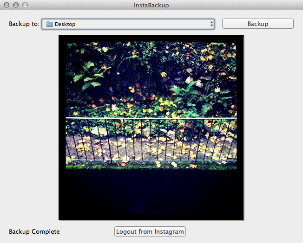Viewport: 303px width, 243px height.
Task: Zoom the InstaBackup window
Action: click(x=25, y=5)
